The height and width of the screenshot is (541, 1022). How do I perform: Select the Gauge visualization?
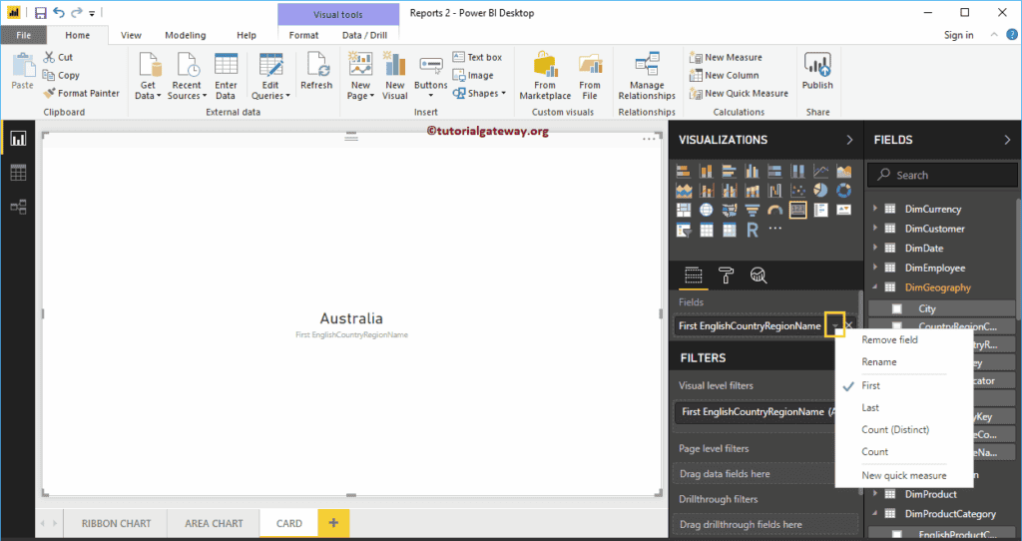[774, 210]
